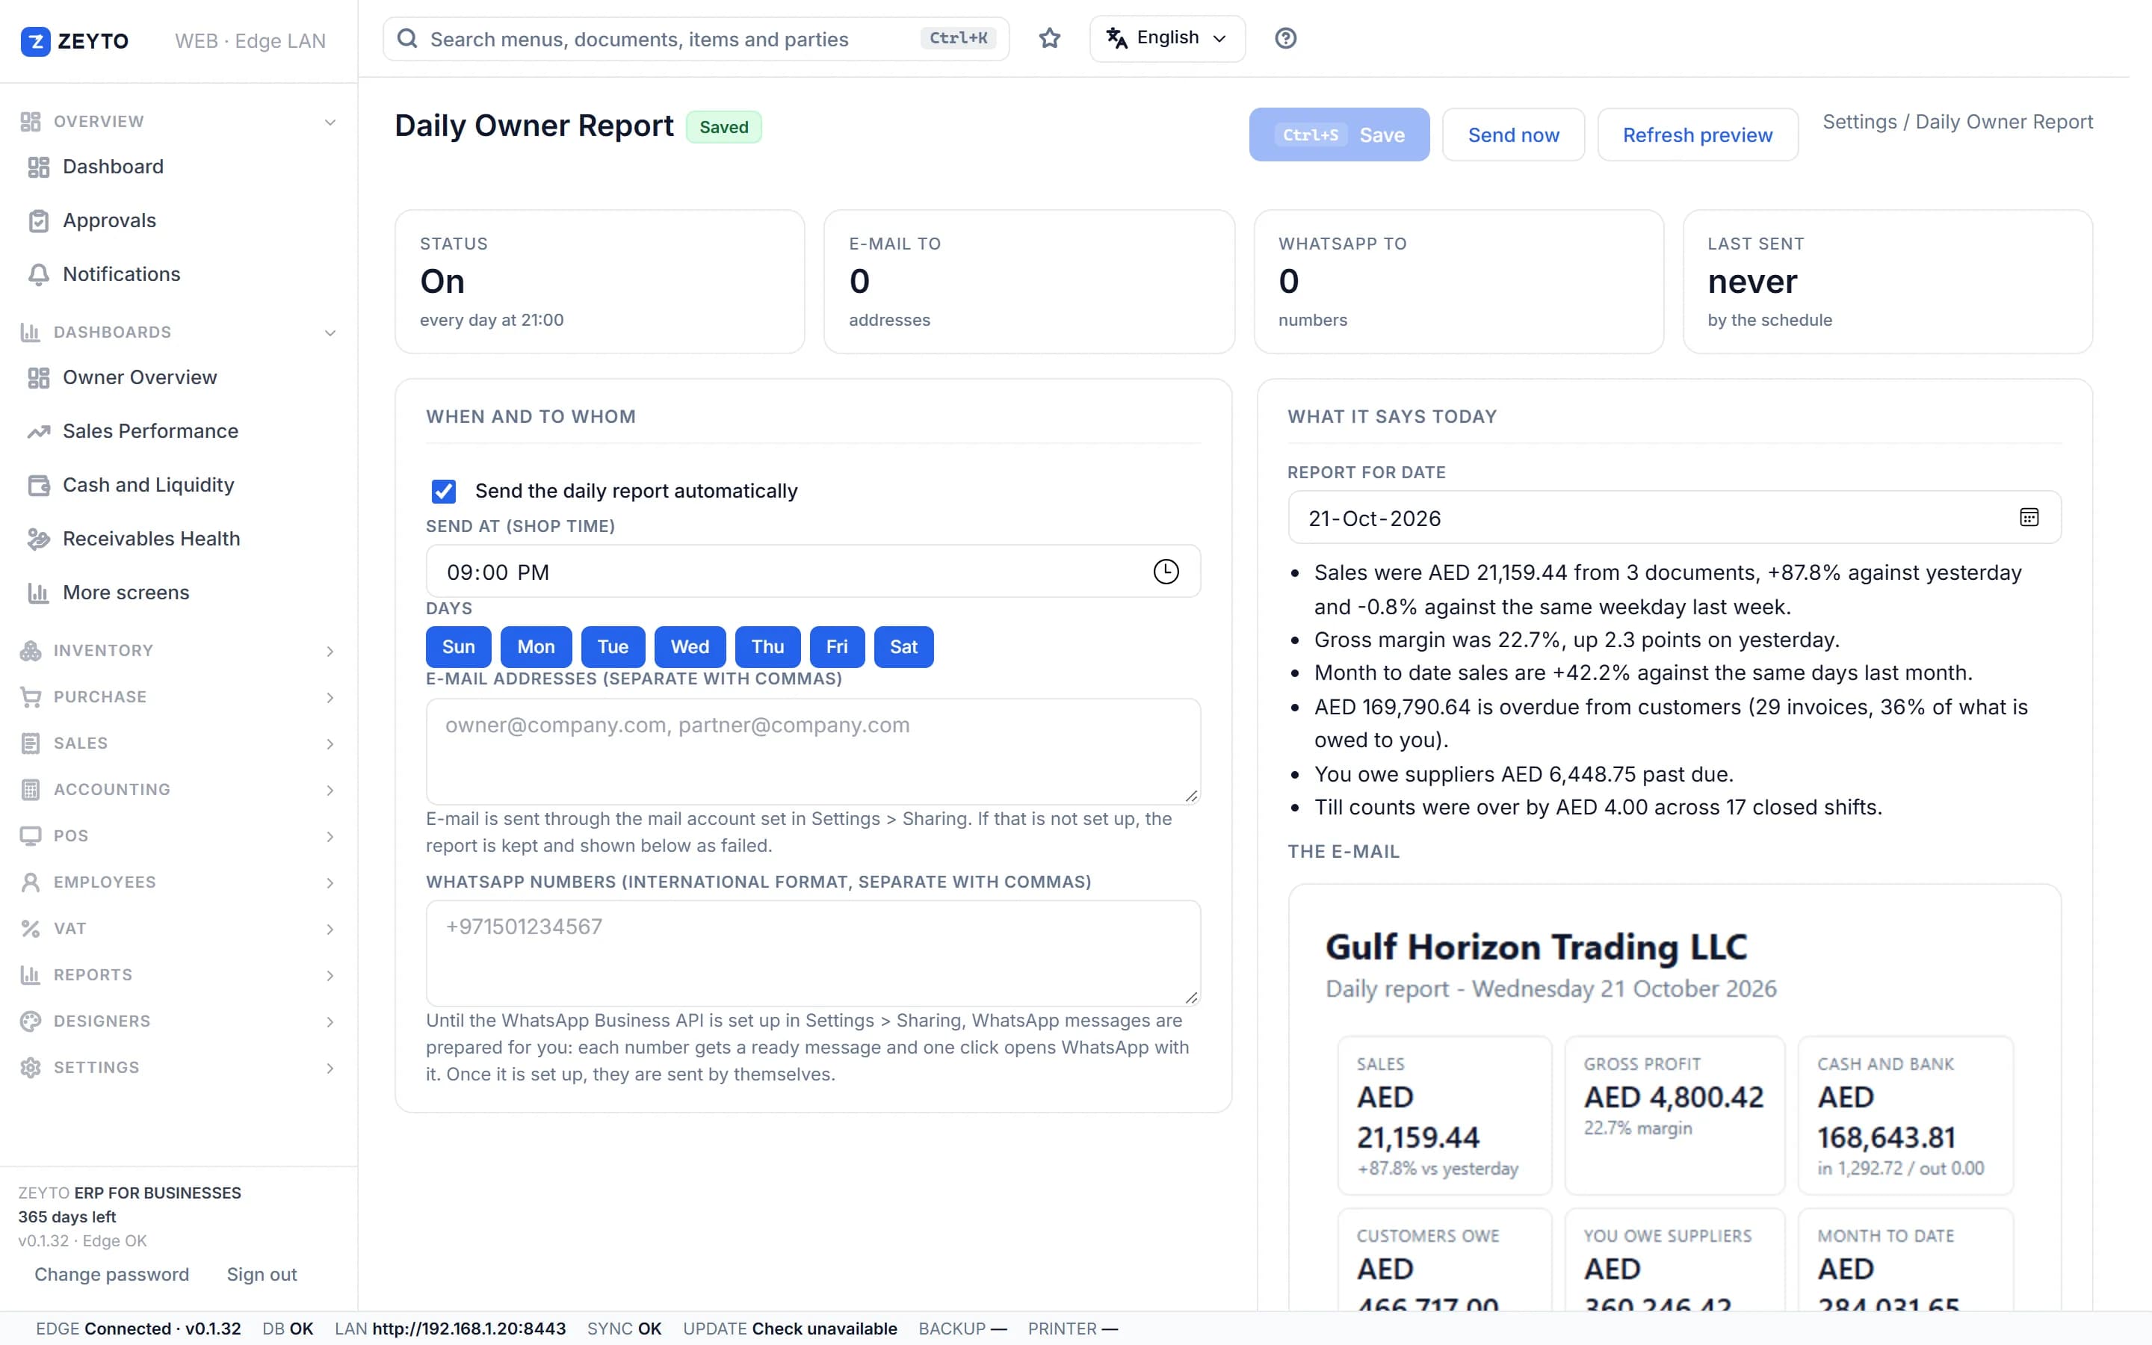
Task: Click the Cash and Liquidity wallet icon
Action: (38, 485)
